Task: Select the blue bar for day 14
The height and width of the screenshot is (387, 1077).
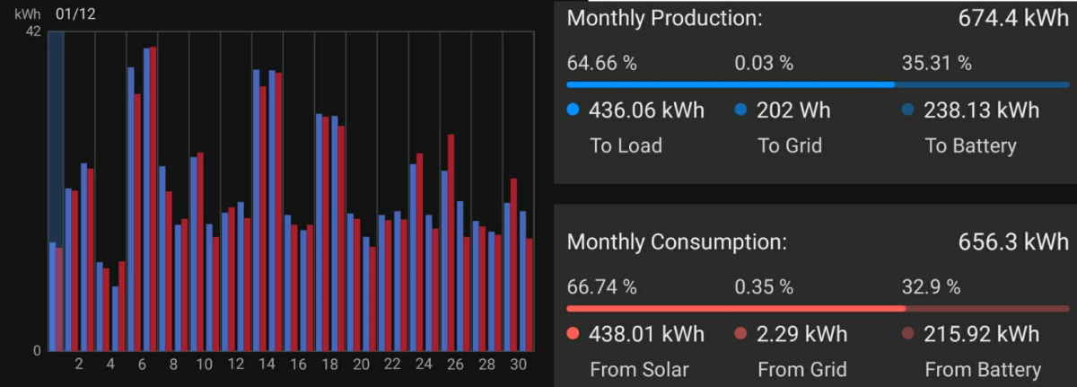Action: 257,209
